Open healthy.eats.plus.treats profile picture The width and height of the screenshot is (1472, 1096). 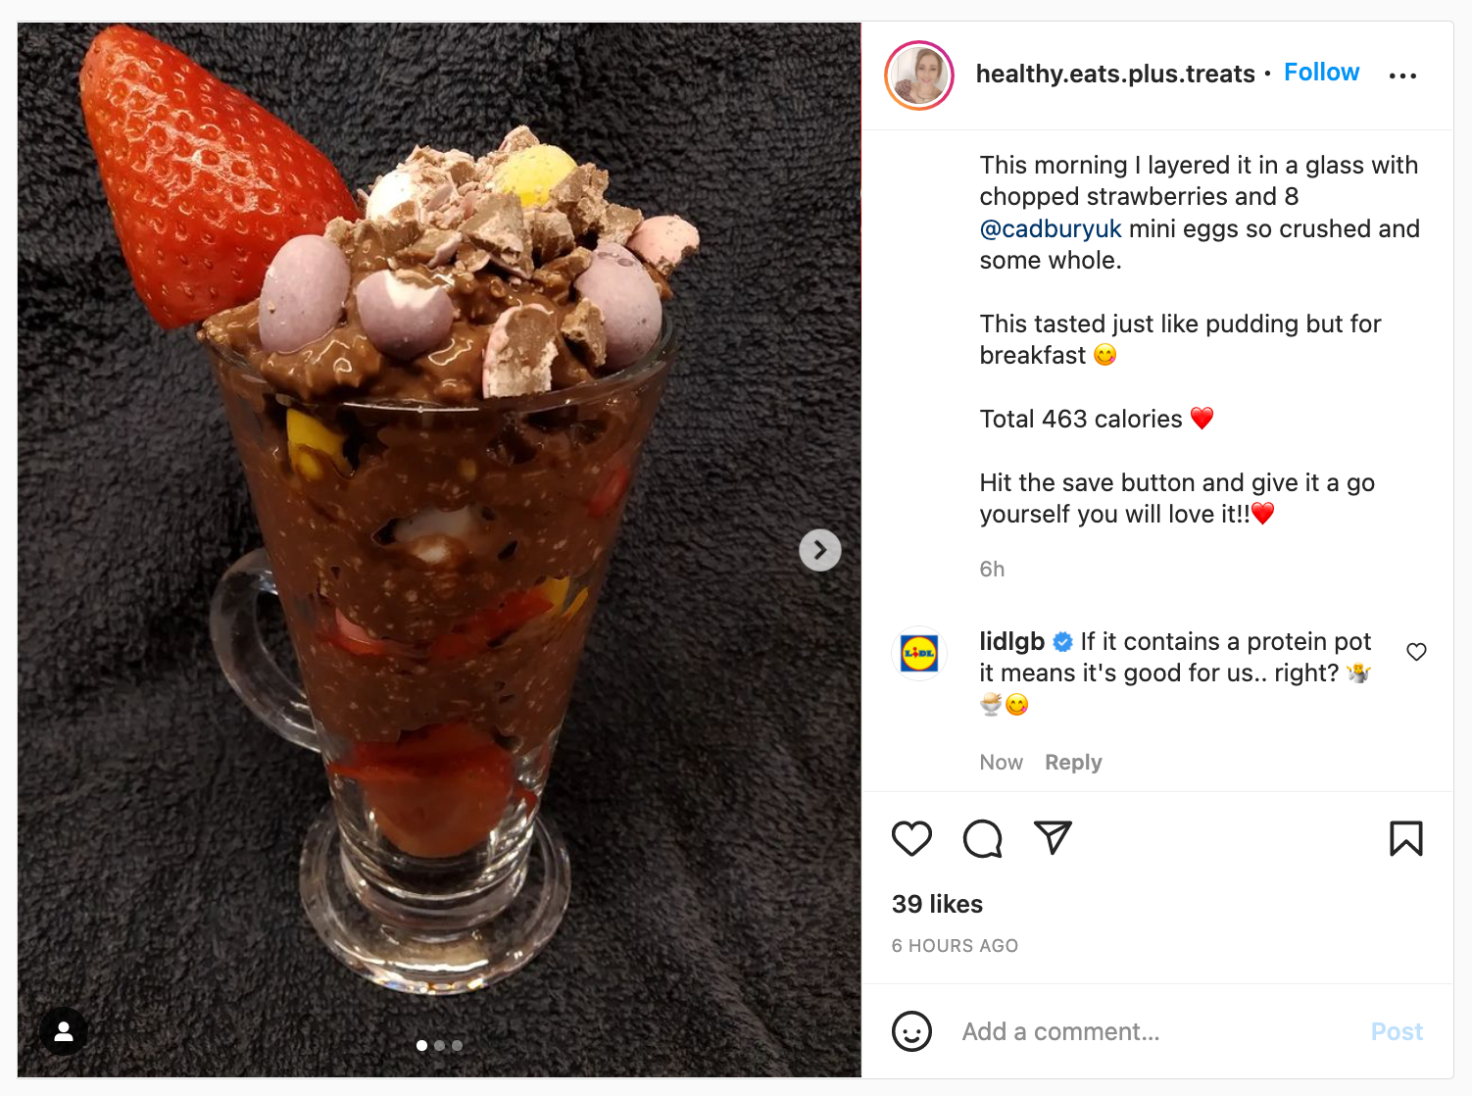coord(919,75)
